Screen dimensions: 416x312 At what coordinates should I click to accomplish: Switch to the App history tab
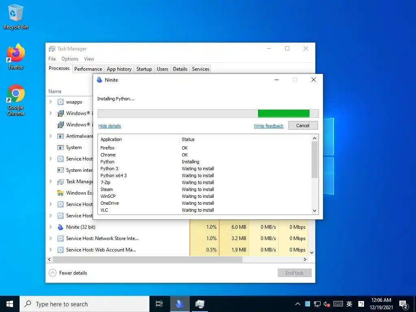[119, 69]
